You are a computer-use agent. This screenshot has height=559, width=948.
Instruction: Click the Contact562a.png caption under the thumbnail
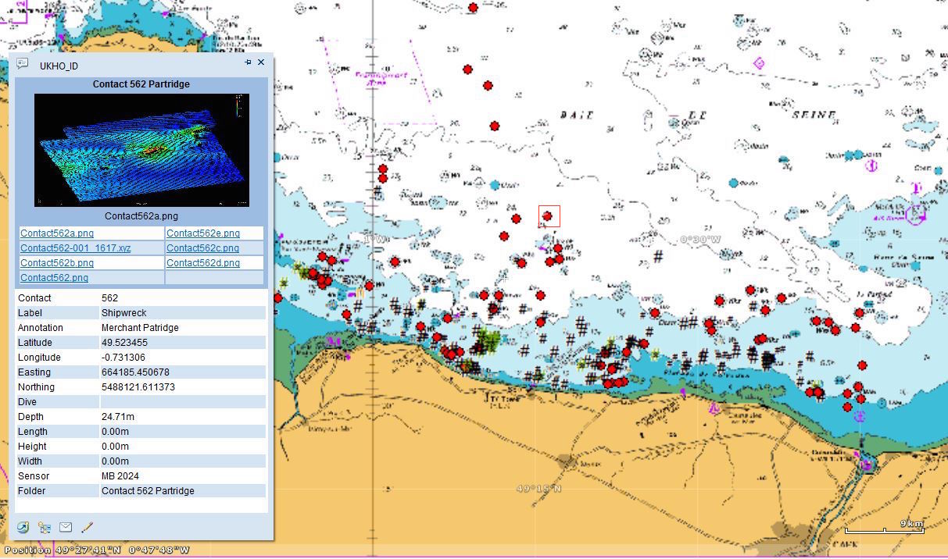pyautogui.click(x=141, y=216)
